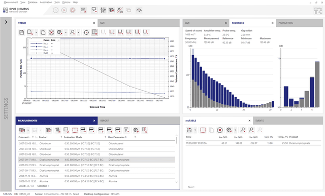Viewport: 325px width, 196px height.
Task: Open the Tools menu
Action: pyautogui.click(x=57, y=2)
